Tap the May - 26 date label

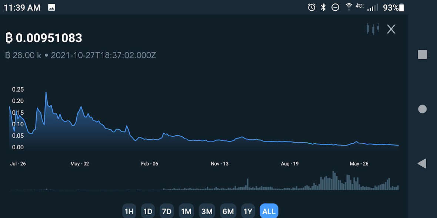[359, 164]
